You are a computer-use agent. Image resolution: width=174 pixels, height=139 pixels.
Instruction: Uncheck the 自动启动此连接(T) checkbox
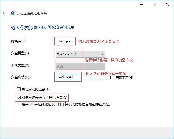pyautogui.click(x=19, y=89)
